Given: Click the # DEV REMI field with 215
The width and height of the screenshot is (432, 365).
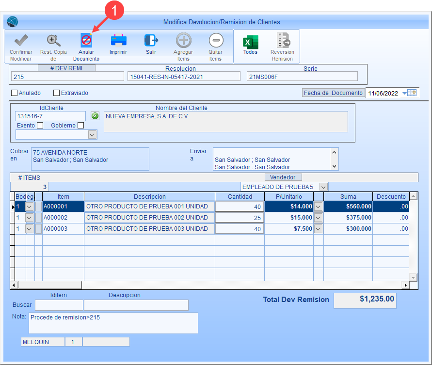Looking at the screenshot, I should (x=68, y=77).
